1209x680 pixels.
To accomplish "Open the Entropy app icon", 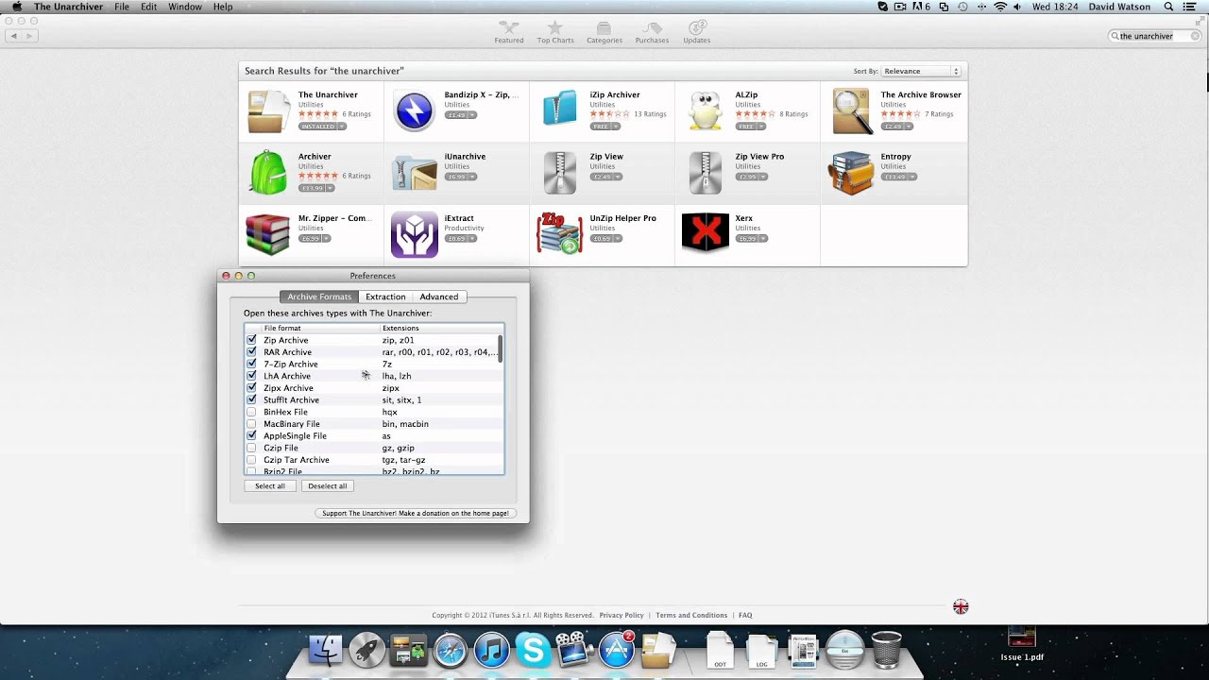I will pos(851,173).
